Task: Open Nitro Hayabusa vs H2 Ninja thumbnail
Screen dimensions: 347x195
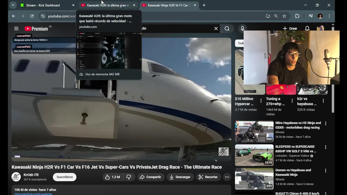Action: pos(254,131)
